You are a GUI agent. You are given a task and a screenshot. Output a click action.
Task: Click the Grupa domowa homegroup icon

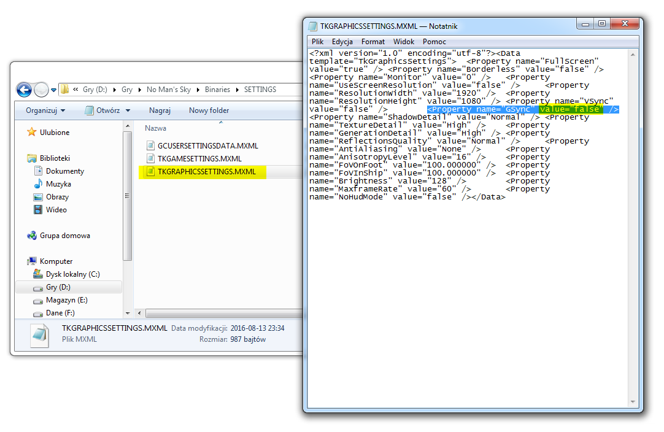32,236
